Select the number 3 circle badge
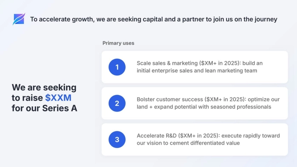Viewport: 297px width, 167px height. coord(117,139)
